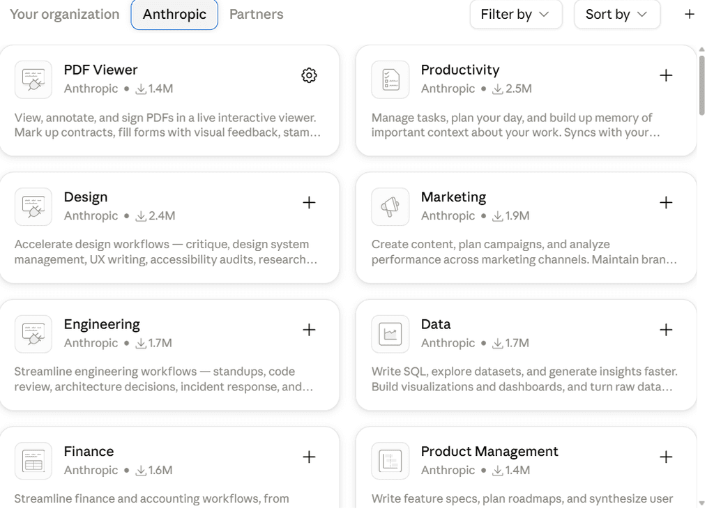This screenshot has height=511, width=714.
Task: Add the Finance plugin with plus icon
Action: click(x=309, y=457)
